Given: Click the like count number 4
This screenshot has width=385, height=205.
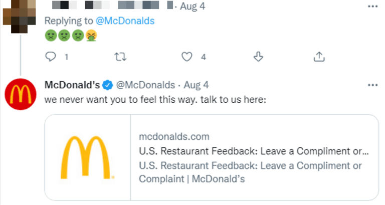Looking at the screenshot, I should point(204,57).
